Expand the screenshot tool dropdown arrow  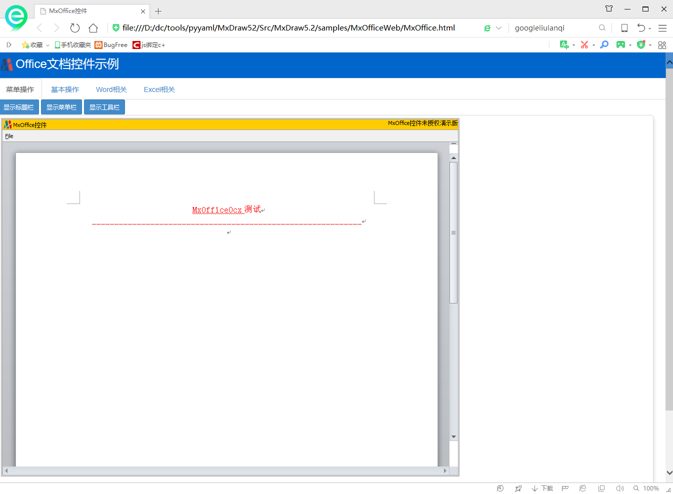coord(593,45)
